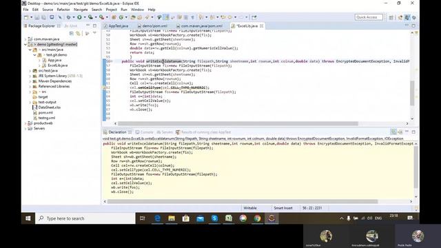Screen dimensions: 441x248
Task: Click the New Java Class icon
Action: click(x=121, y=17)
